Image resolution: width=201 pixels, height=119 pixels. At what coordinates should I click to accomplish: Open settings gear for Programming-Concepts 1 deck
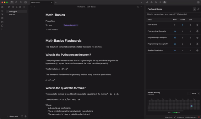point(197,38)
